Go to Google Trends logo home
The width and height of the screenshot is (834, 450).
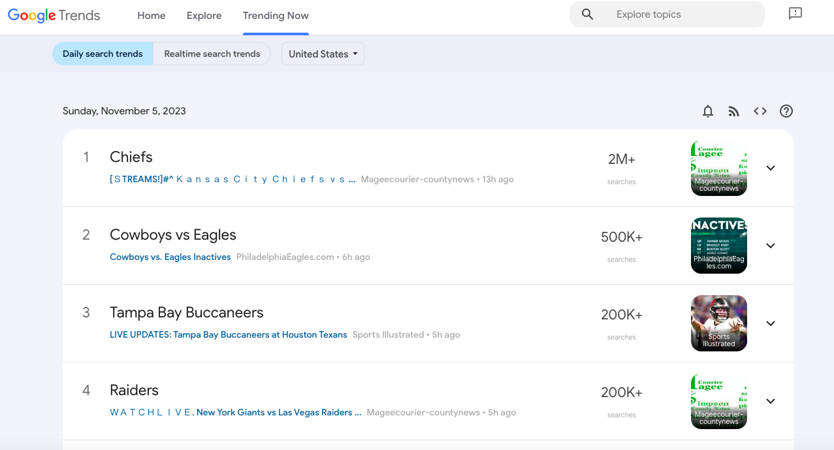[54, 16]
